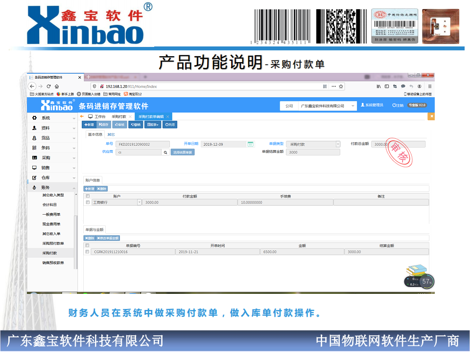Screen dimensions: 470x352
Task: Check the 工商银行 row checkbox
Action: [88, 202]
